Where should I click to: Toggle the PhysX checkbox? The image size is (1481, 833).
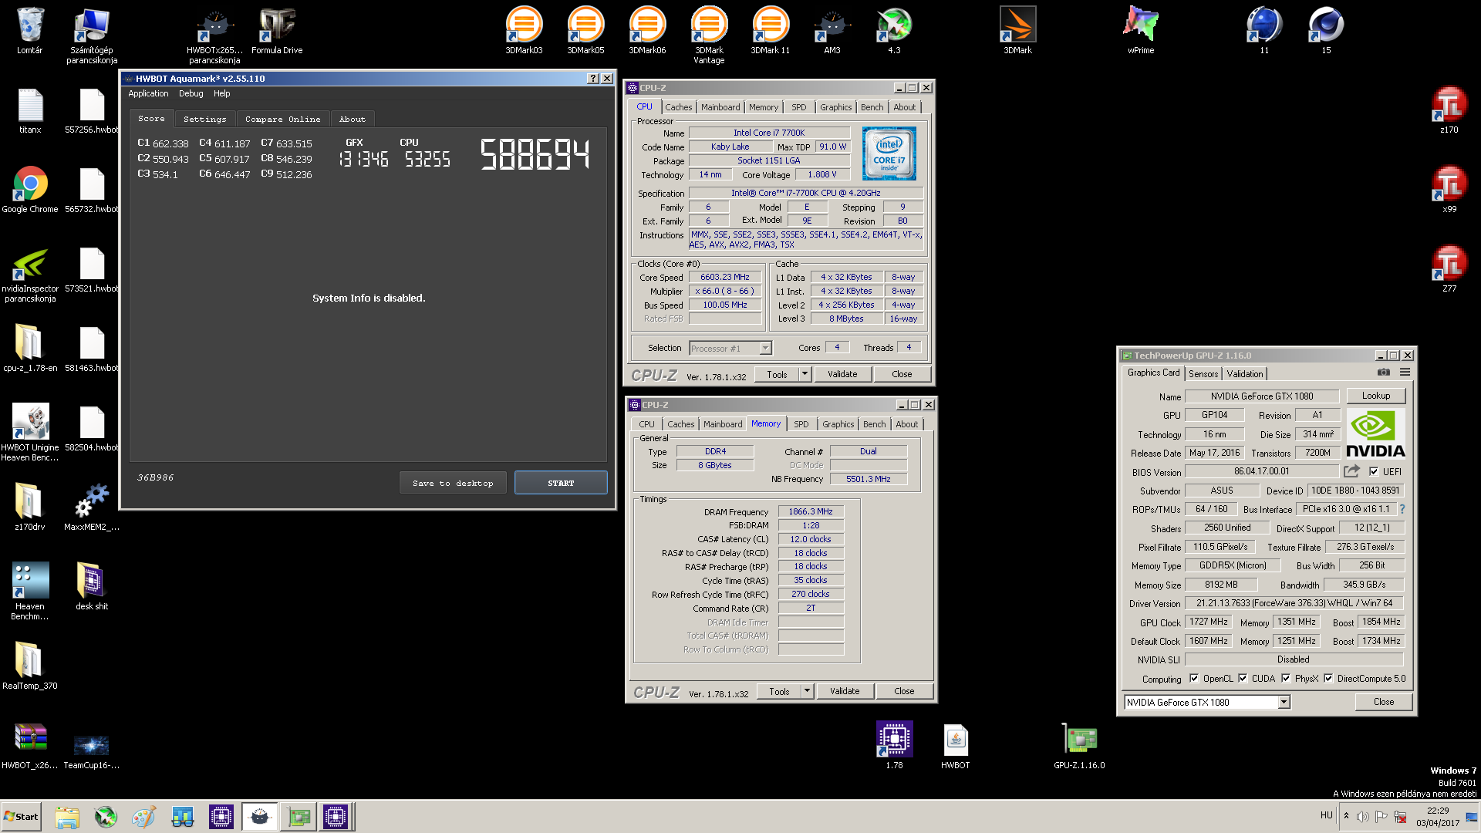tap(1286, 679)
